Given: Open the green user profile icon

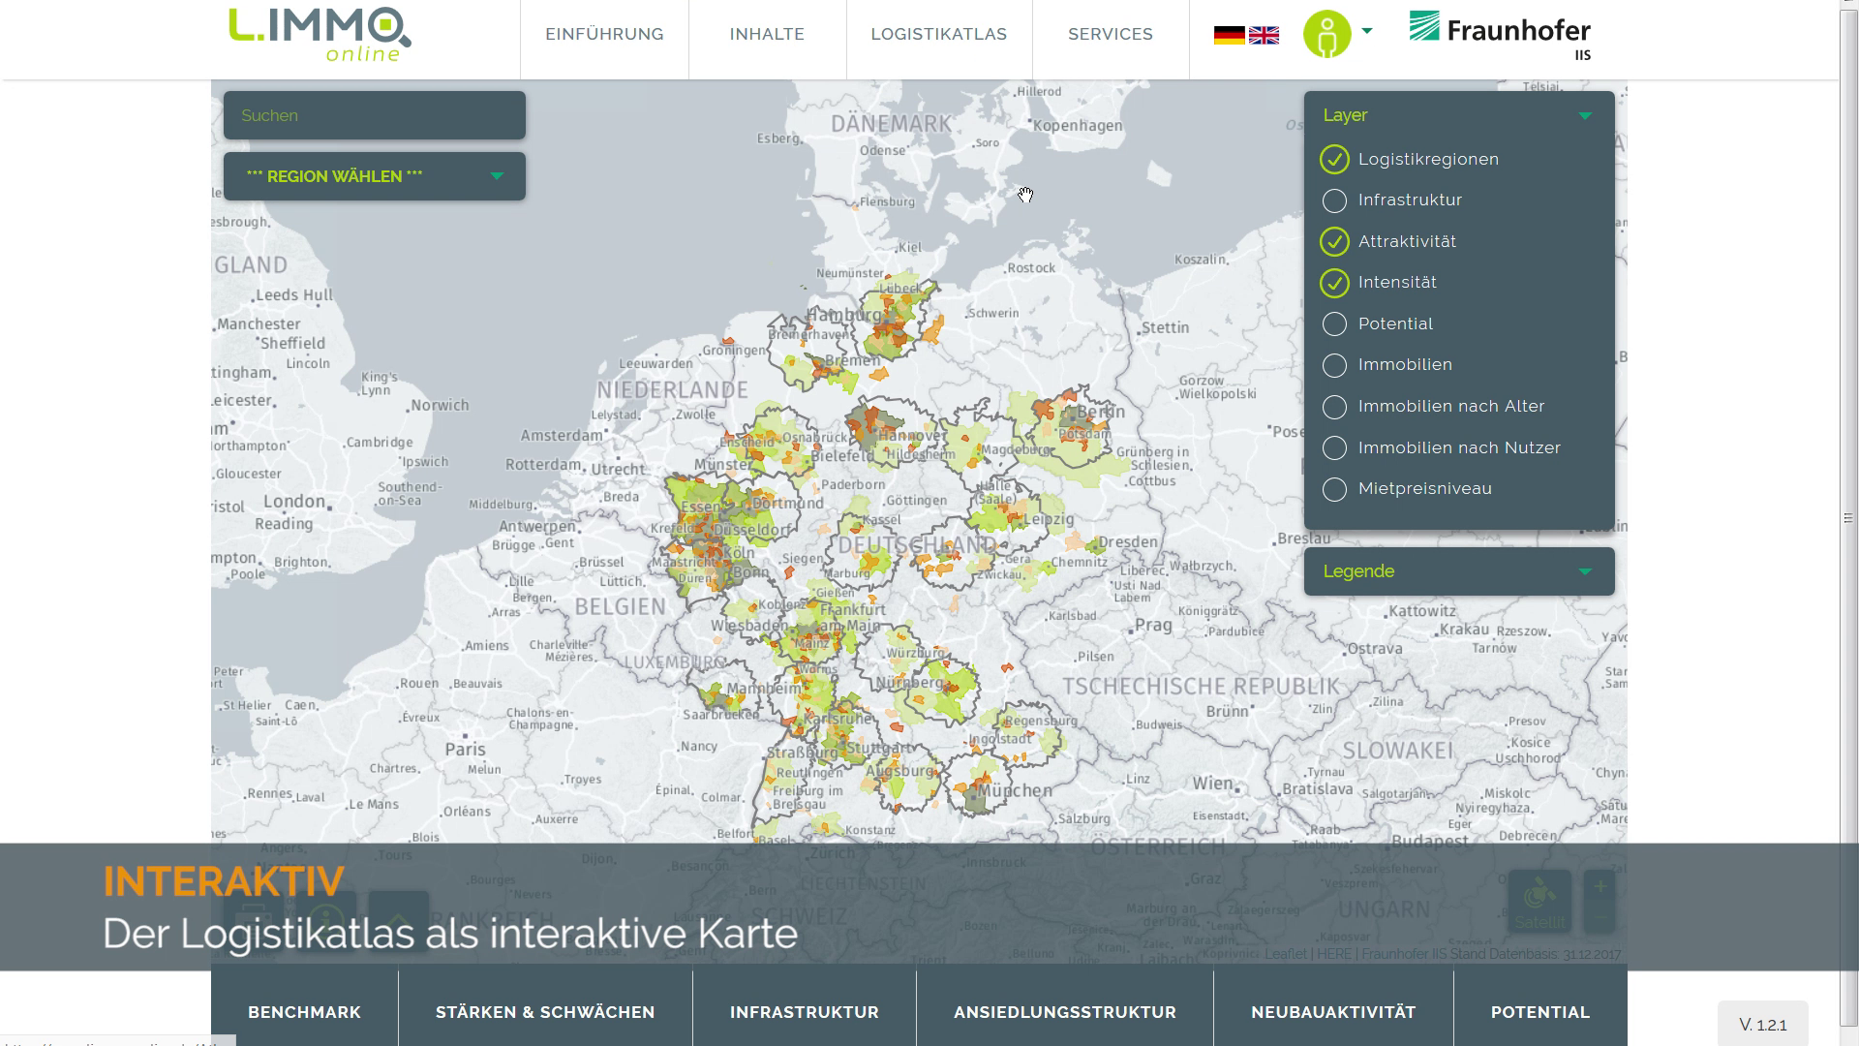Looking at the screenshot, I should [x=1326, y=34].
